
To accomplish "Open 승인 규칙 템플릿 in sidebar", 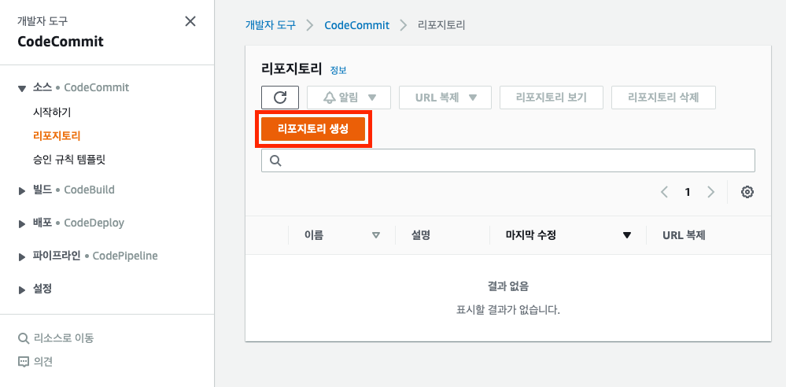I will click(x=69, y=160).
